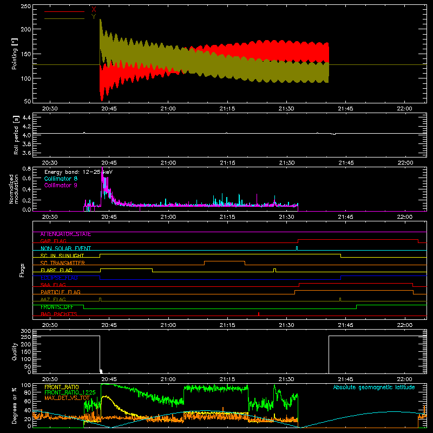Click 21:30 time label under modulation plot
433x433 pixels.
click(287, 217)
